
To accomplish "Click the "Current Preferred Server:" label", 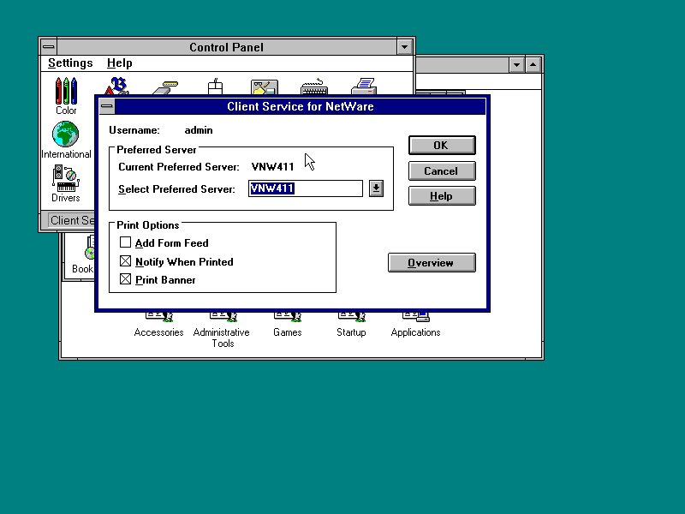I will coord(179,167).
